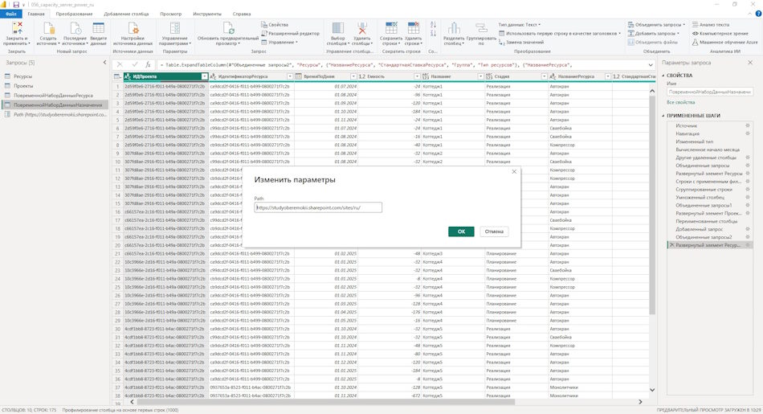Click Машинное обучение Azure
The image size is (763, 414).
coord(725,43)
